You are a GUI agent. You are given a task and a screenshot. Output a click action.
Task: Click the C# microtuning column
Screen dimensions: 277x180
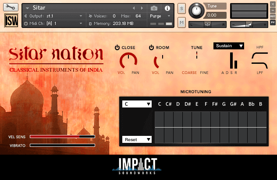coord(169,127)
